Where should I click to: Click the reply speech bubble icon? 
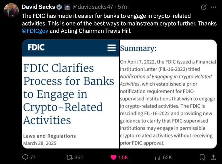(x=26, y=157)
